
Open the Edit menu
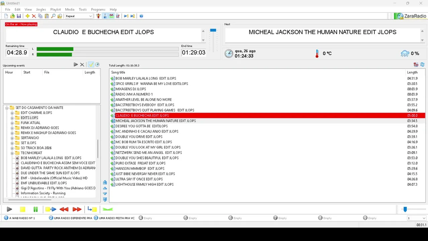(17, 9)
